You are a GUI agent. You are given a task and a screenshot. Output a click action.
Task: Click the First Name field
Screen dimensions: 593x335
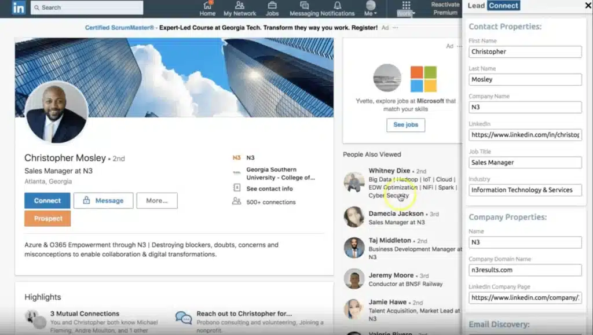tap(525, 51)
